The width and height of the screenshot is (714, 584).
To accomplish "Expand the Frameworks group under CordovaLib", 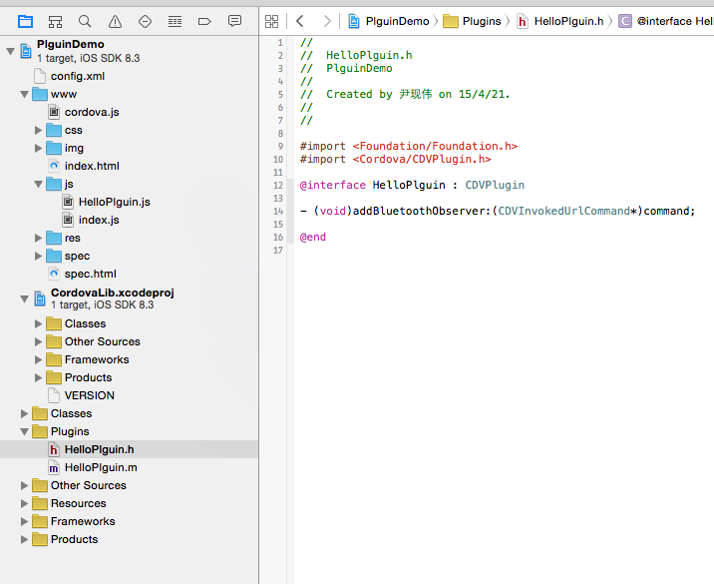I will [x=39, y=359].
